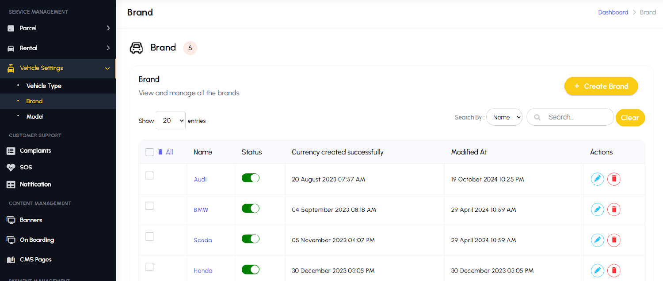Expand the Rental menu chevron
Screen dimensions: 663x281
tap(108, 48)
